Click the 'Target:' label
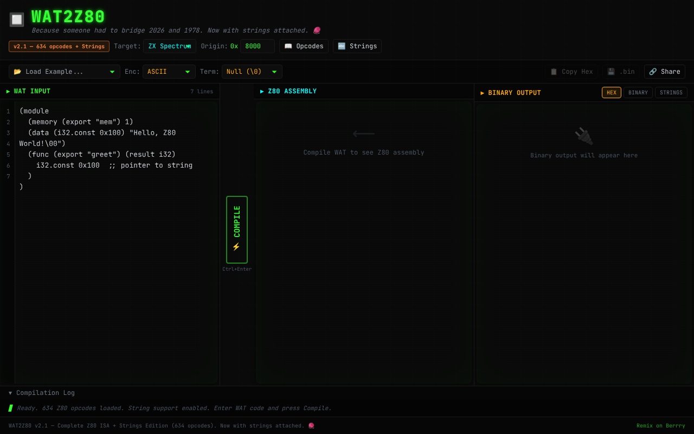 [127, 46]
